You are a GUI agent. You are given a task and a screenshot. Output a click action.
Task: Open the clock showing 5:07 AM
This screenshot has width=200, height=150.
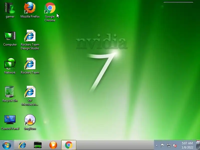(x=187, y=145)
